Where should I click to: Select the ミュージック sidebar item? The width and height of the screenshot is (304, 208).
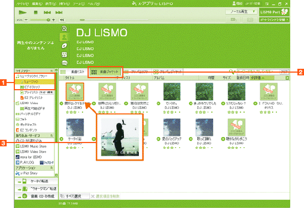(x=30, y=81)
